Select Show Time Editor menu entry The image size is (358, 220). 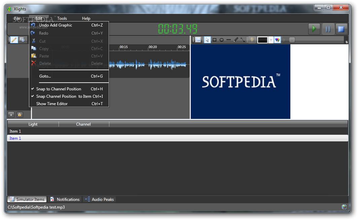click(x=69, y=103)
